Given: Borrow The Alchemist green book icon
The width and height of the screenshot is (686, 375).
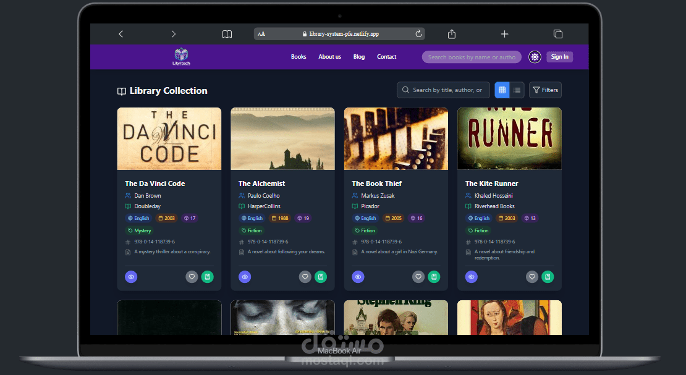Looking at the screenshot, I should (x=321, y=277).
